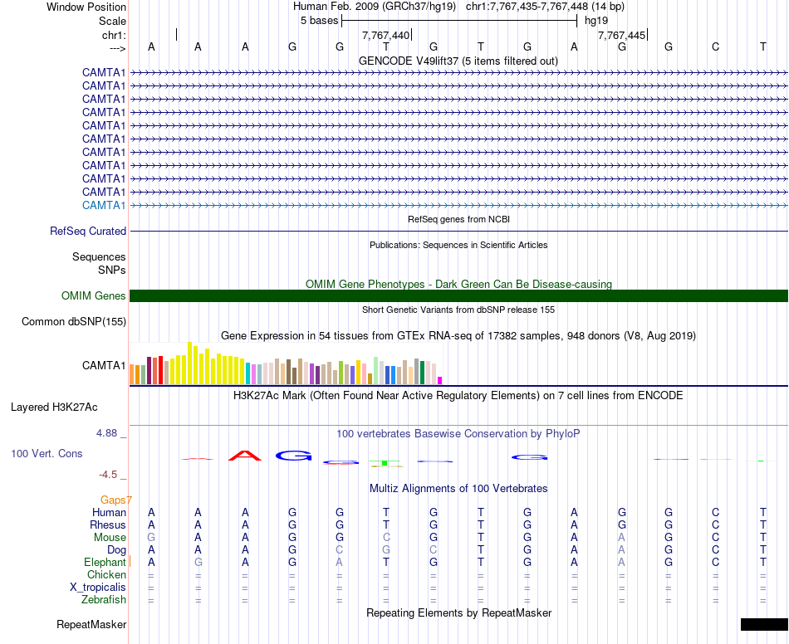Click CAMTA1 label beside the expression bar chart
The image size is (789, 644).
coord(104,365)
